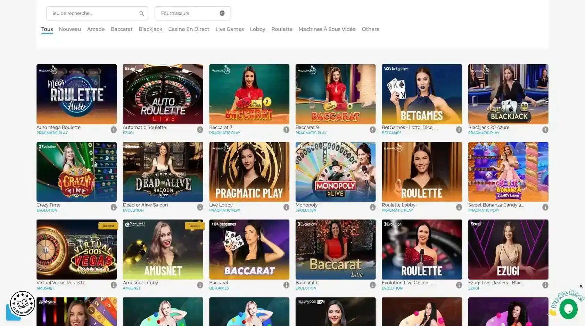Dismiss the We Are Here chat prompt
585x326 pixels.
click(581, 286)
